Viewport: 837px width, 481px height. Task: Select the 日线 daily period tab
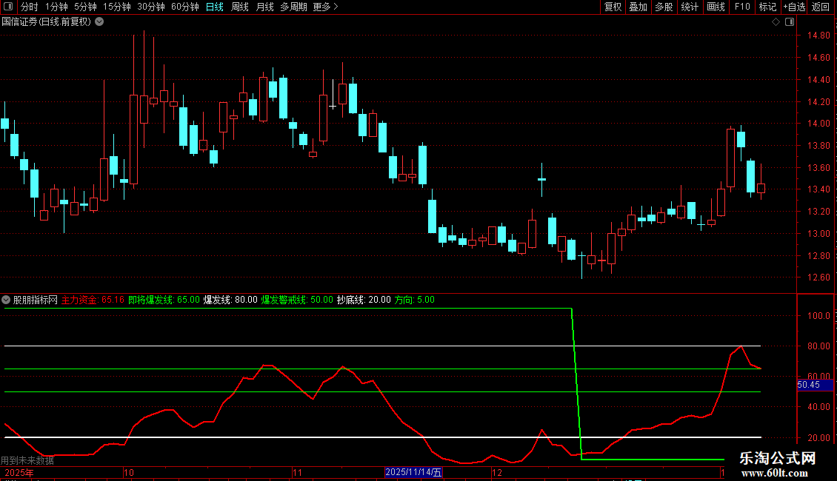point(215,7)
